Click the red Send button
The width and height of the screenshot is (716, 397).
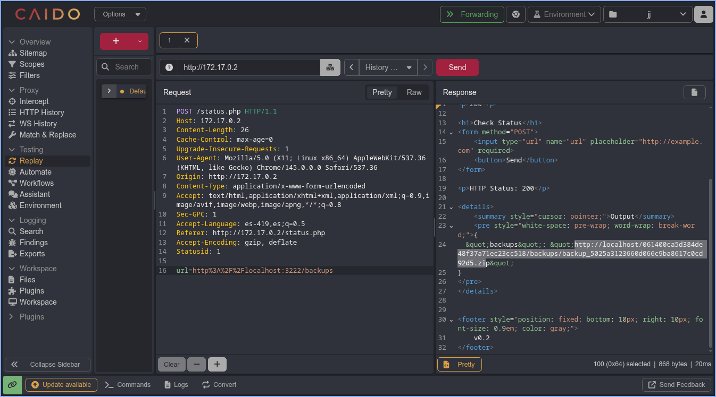coord(457,67)
